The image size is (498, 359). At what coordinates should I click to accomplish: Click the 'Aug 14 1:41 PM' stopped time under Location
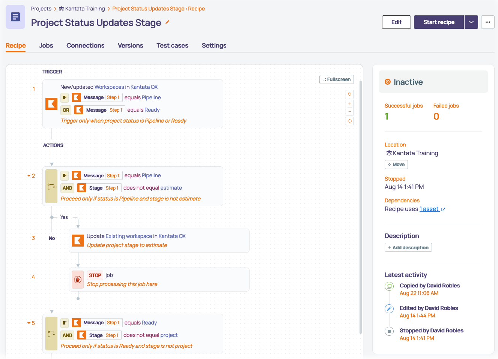coord(404,187)
